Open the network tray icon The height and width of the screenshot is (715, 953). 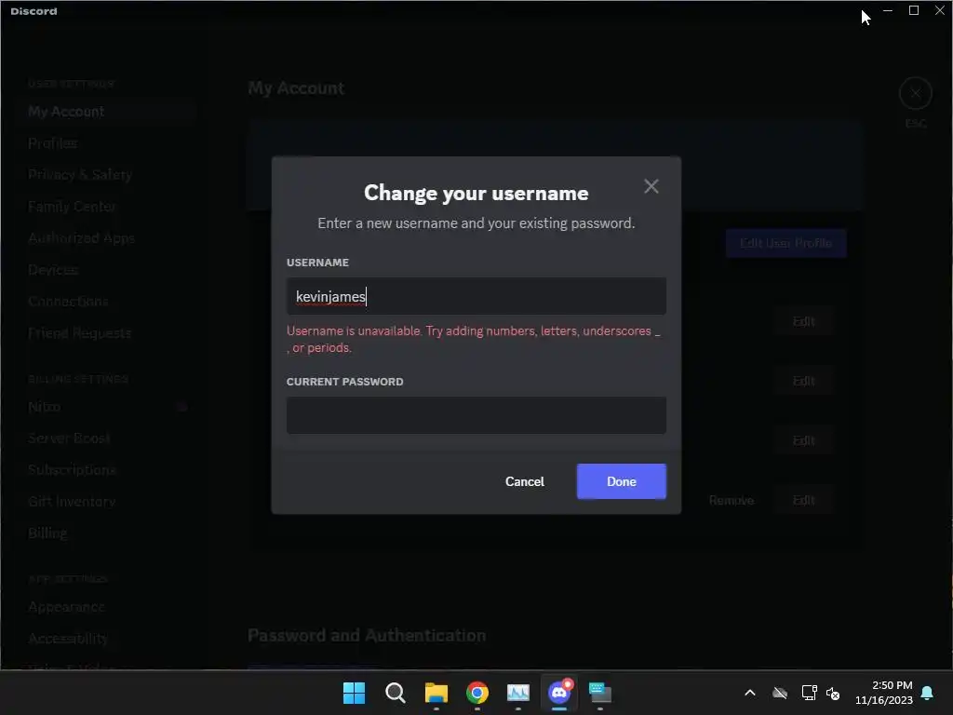pos(809,693)
